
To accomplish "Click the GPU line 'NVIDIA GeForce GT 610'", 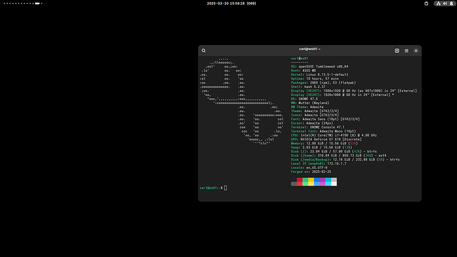I will tap(327, 139).
